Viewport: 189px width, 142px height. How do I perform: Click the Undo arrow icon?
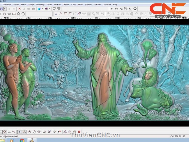pyautogui.click(x=9, y=9)
